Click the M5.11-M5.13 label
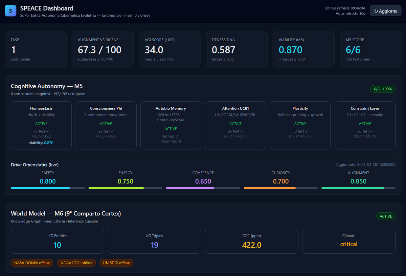 [x=235, y=136]
